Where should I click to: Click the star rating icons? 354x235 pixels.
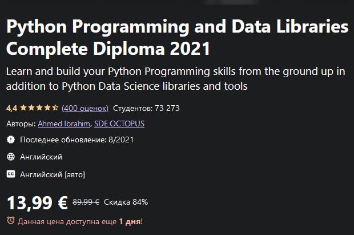(39, 107)
